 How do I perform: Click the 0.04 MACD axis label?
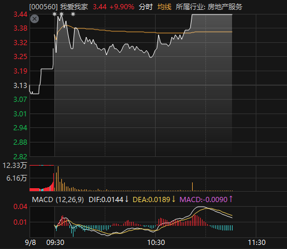pyautogui.click(x=20, y=207)
